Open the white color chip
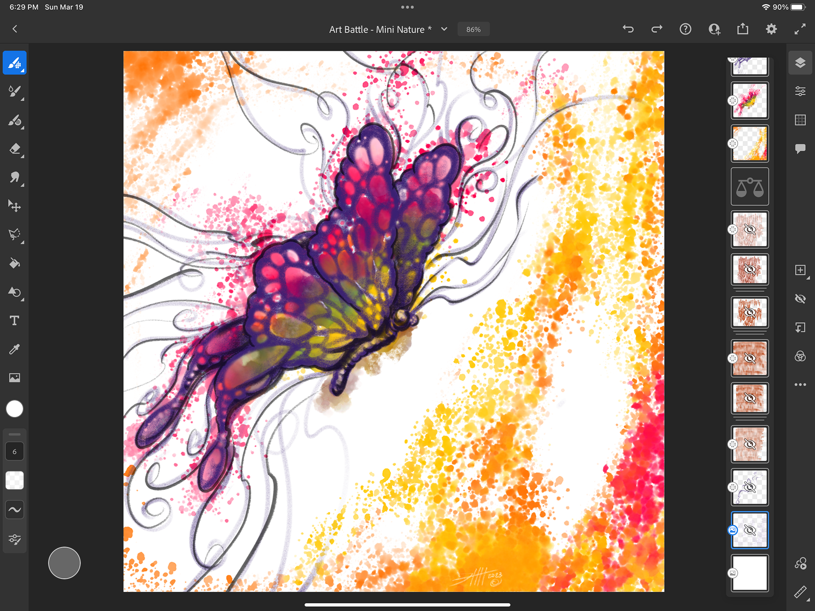The width and height of the screenshot is (815, 611). (15, 409)
